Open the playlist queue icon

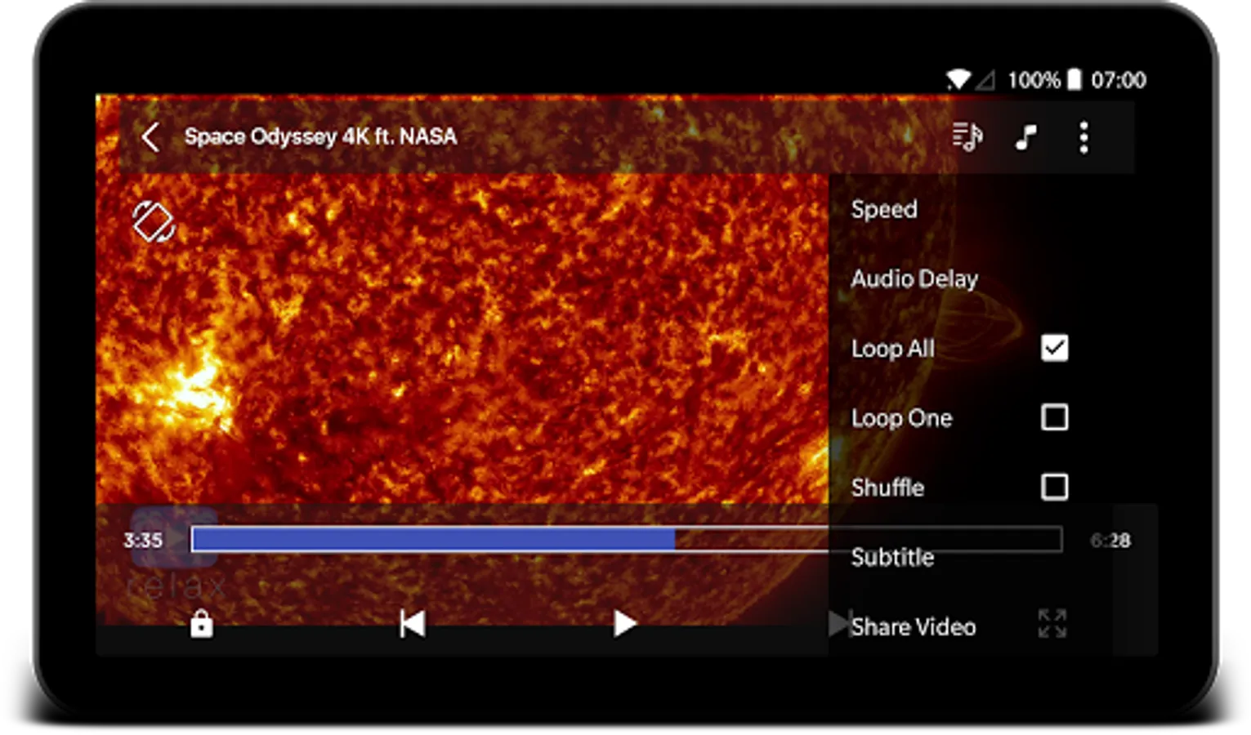[x=967, y=136]
